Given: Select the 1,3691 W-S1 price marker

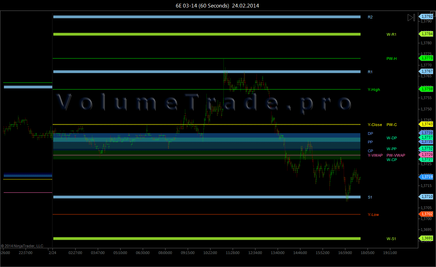Looking at the screenshot, I should click(x=426, y=238).
